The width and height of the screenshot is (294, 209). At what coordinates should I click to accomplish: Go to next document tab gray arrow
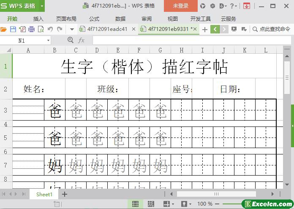pos(224,29)
